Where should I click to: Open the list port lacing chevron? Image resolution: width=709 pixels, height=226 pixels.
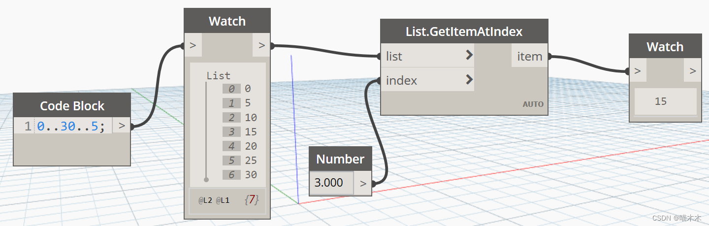(x=469, y=55)
